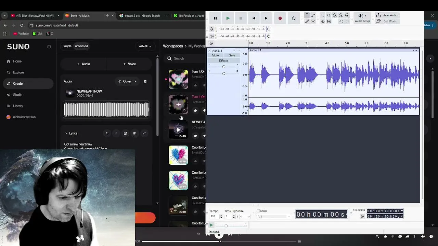Enable the Snap checkbox in Audacity
Image resolution: width=438 pixels, height=246 pixels.
point(258,211)
